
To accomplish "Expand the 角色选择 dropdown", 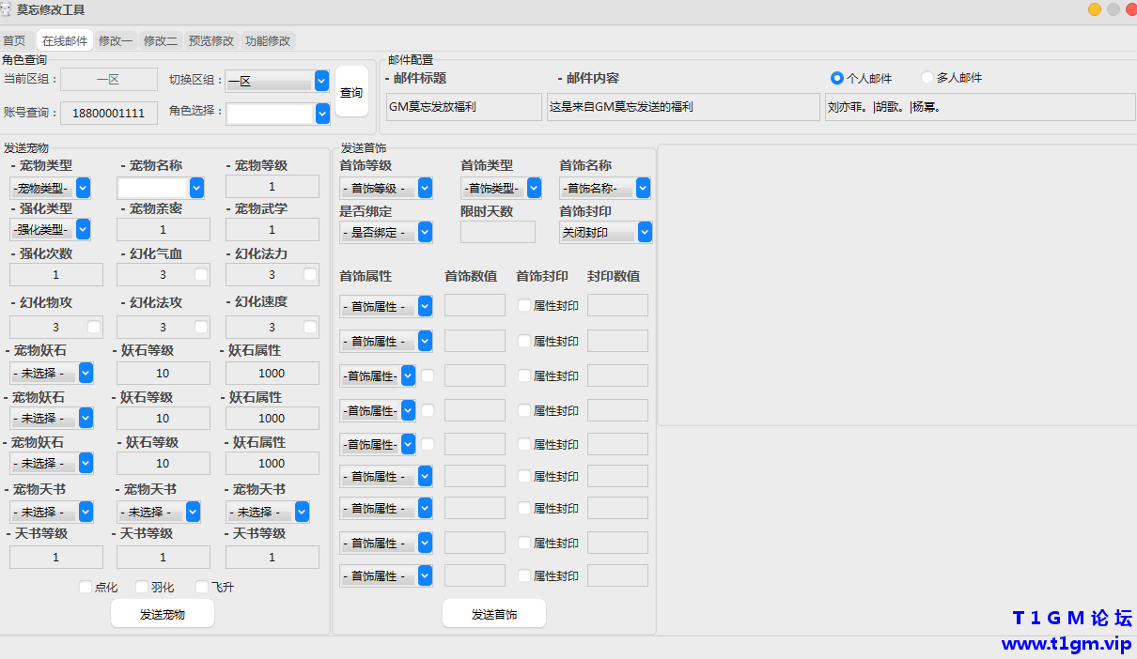I will 278,113.
